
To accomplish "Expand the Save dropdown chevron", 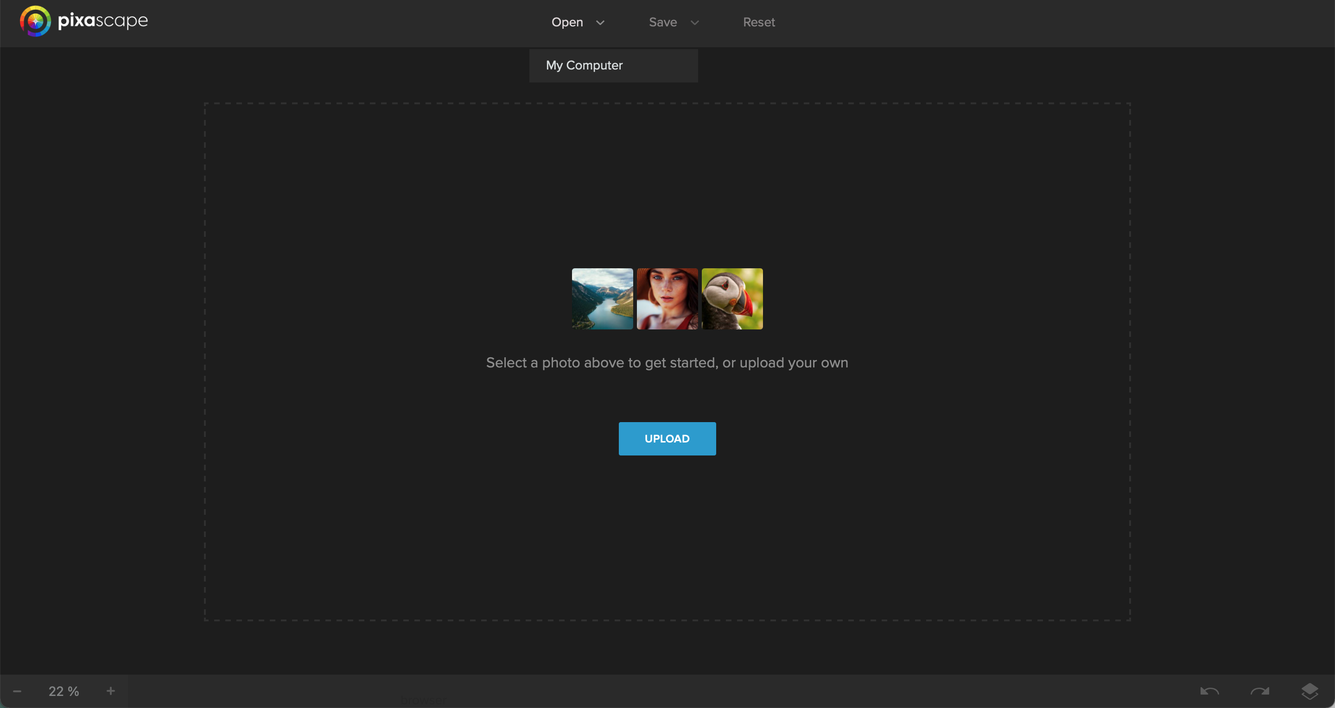I will tap(695, 23).
